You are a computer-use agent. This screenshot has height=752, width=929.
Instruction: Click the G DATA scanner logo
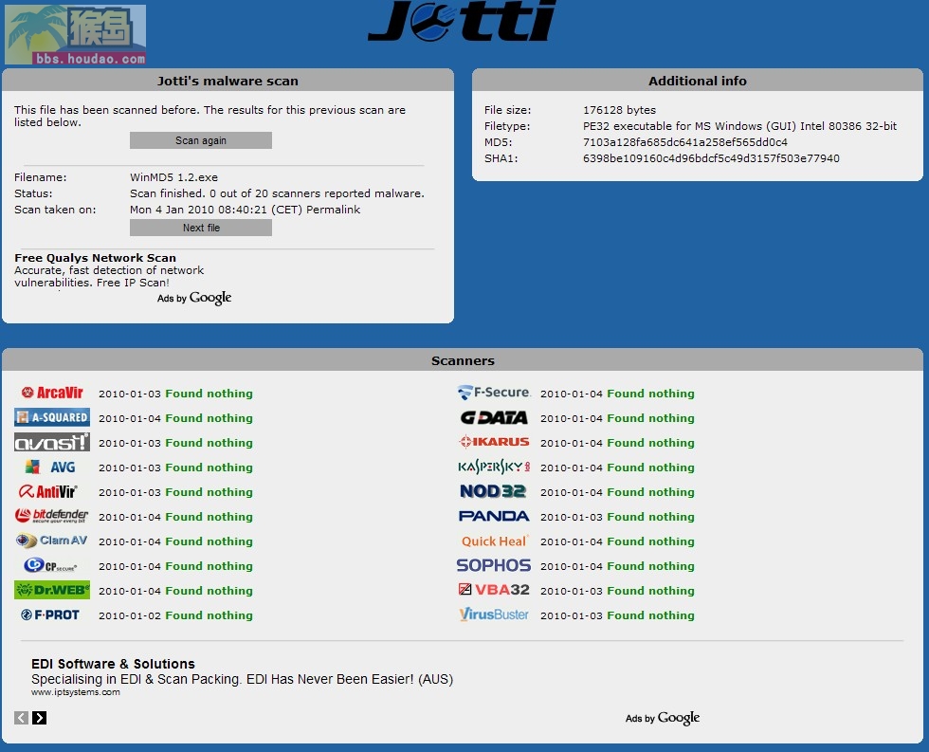click(494, 418)
